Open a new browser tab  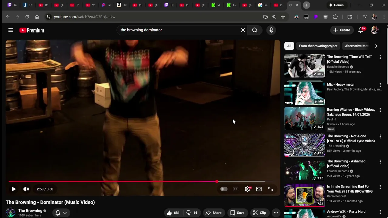[306, 5]
